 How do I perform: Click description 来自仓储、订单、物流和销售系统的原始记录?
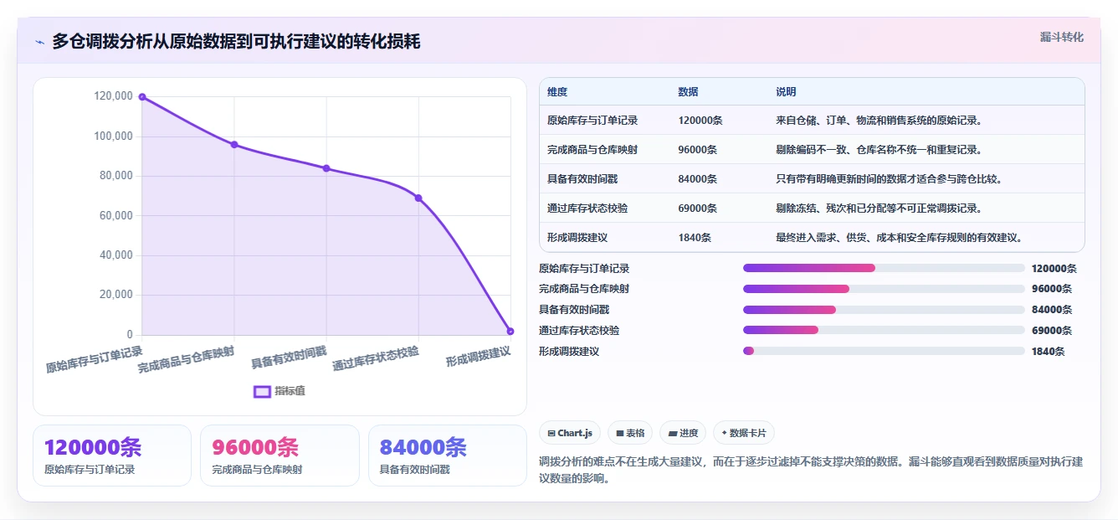pos(879,121)
